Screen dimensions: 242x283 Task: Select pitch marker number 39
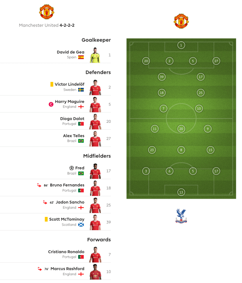[161, 77]
